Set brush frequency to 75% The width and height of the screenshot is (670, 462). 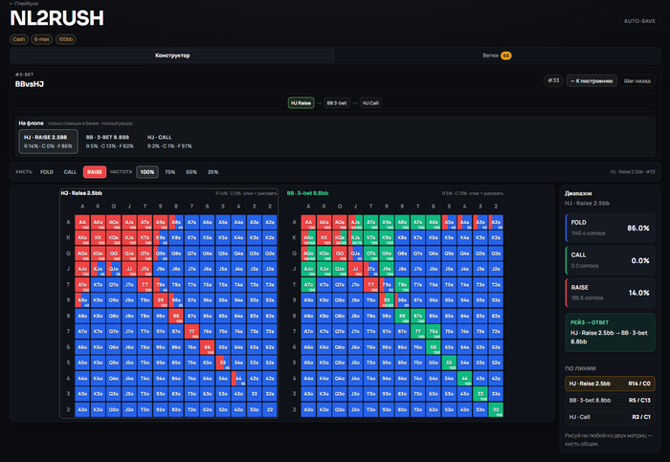pyautogui.click(x=170, y=172)
